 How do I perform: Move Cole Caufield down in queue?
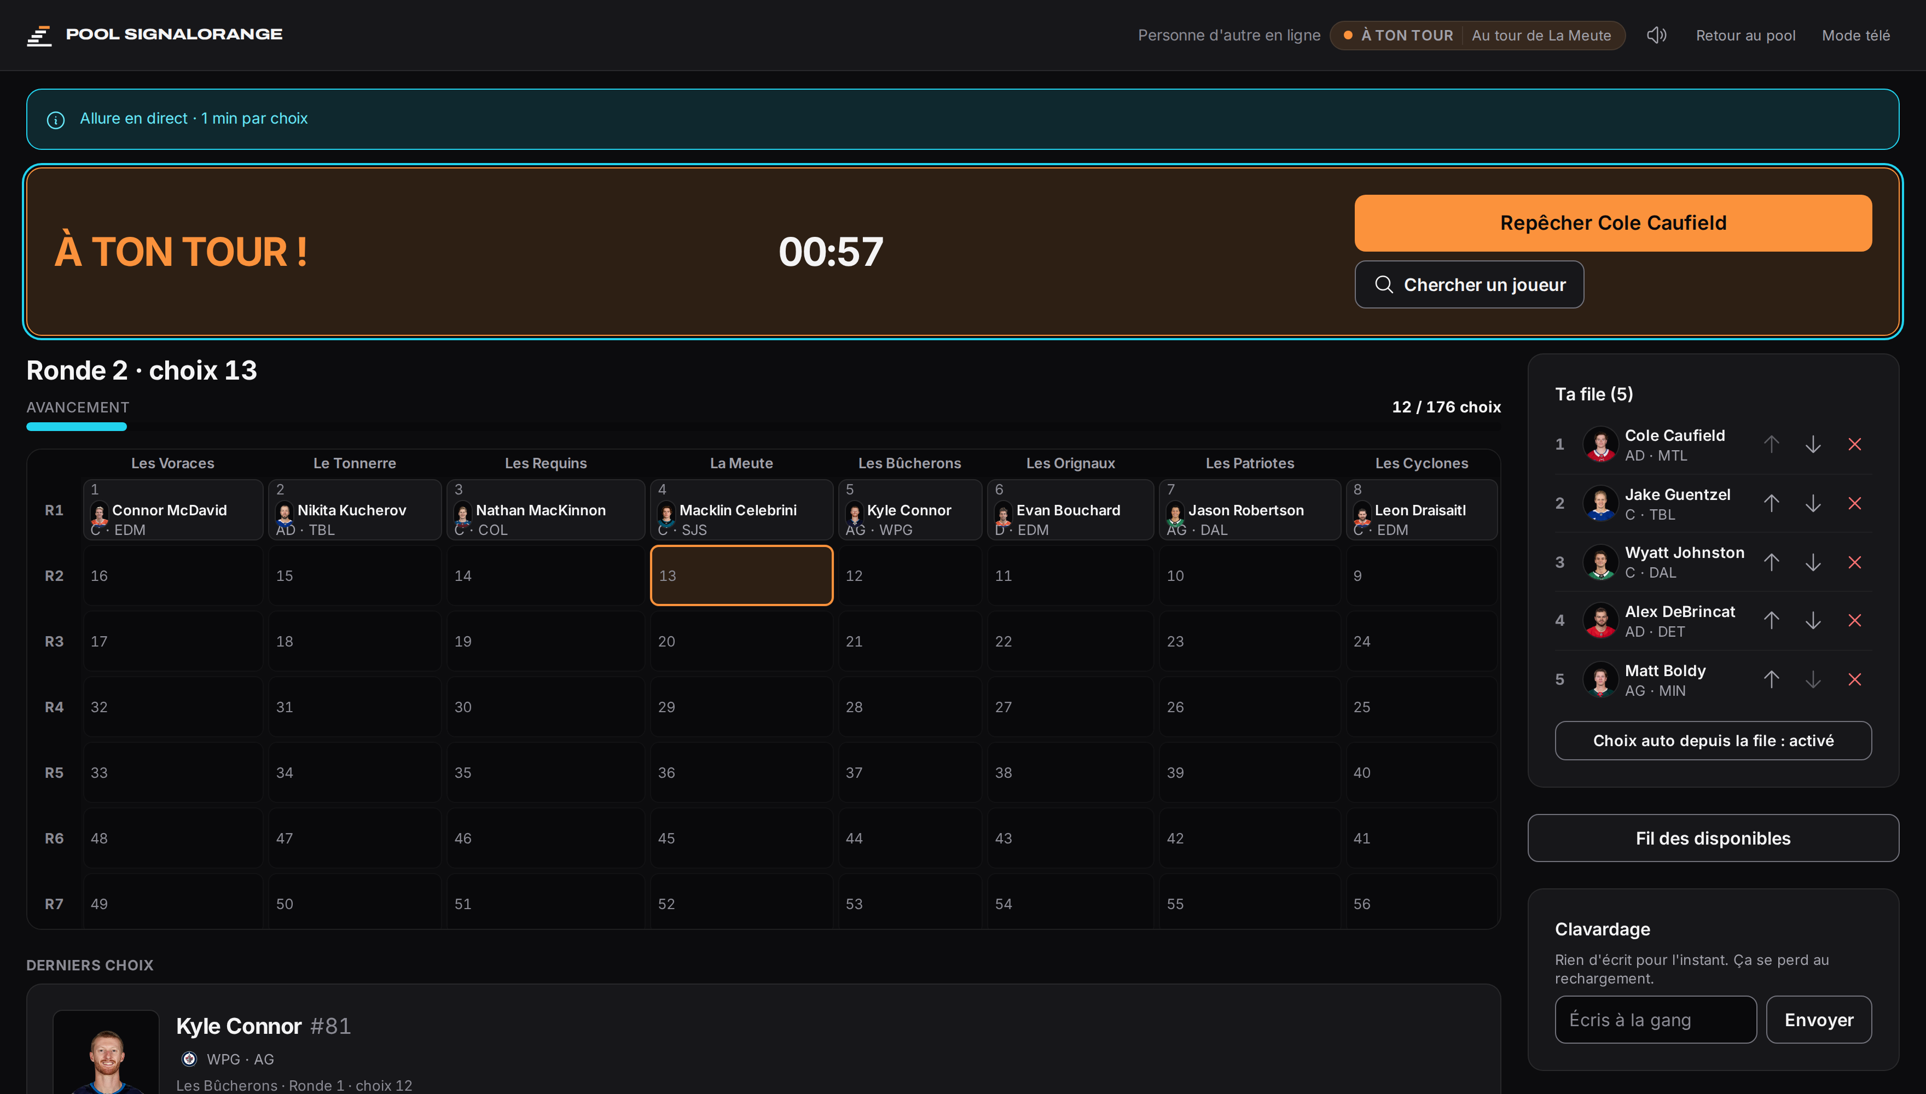click(x=1813, y=444)
